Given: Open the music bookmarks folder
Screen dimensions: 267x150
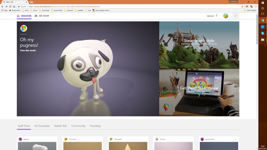Looking at the screenshot, I should pos(34,10).
